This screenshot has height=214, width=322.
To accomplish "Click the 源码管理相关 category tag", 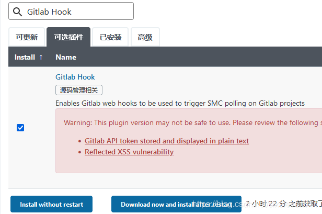I will tap(79, 90).
